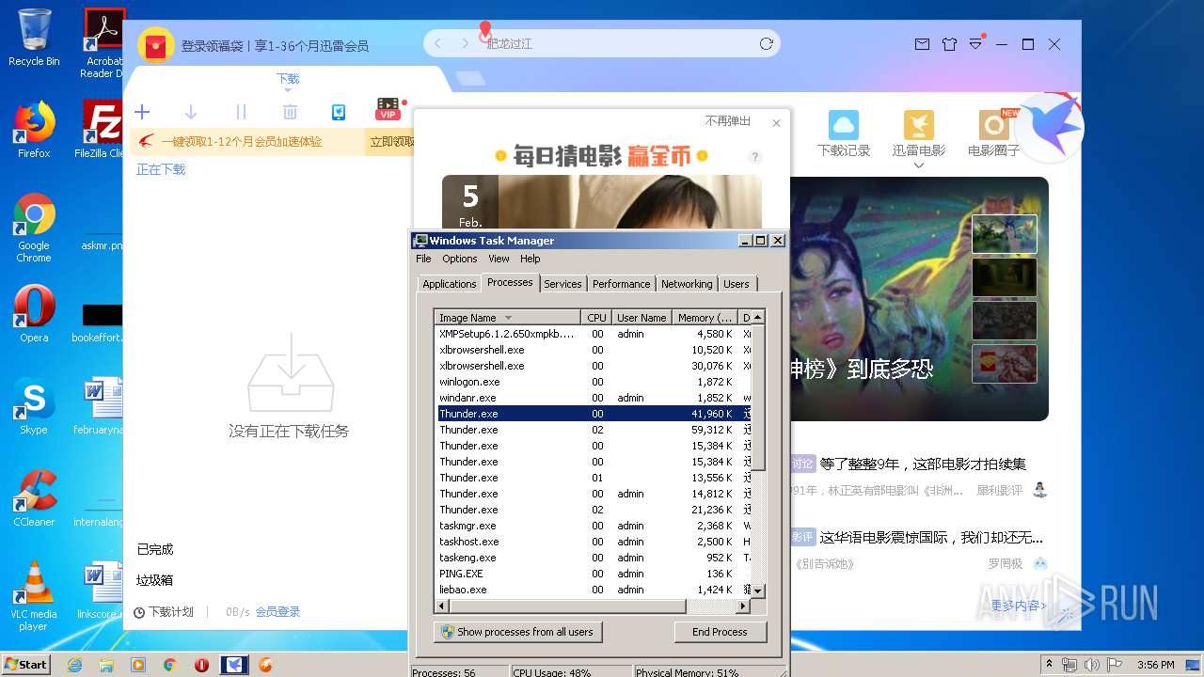Image resolution: width=1204 pixels, height=677 pixels.
Task: Click process list scroll up arrow
Action: (758, 318)
